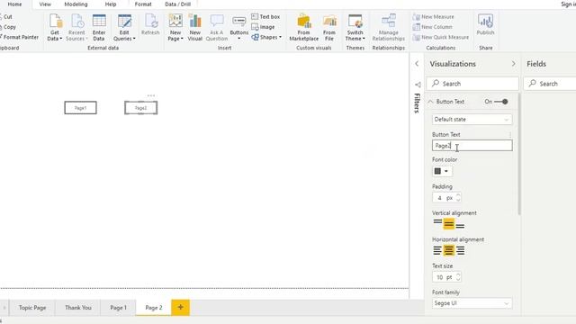This screenshot has width=576, height=324.
Task: Open the Default state dropdown
Action: click(472, 120)
